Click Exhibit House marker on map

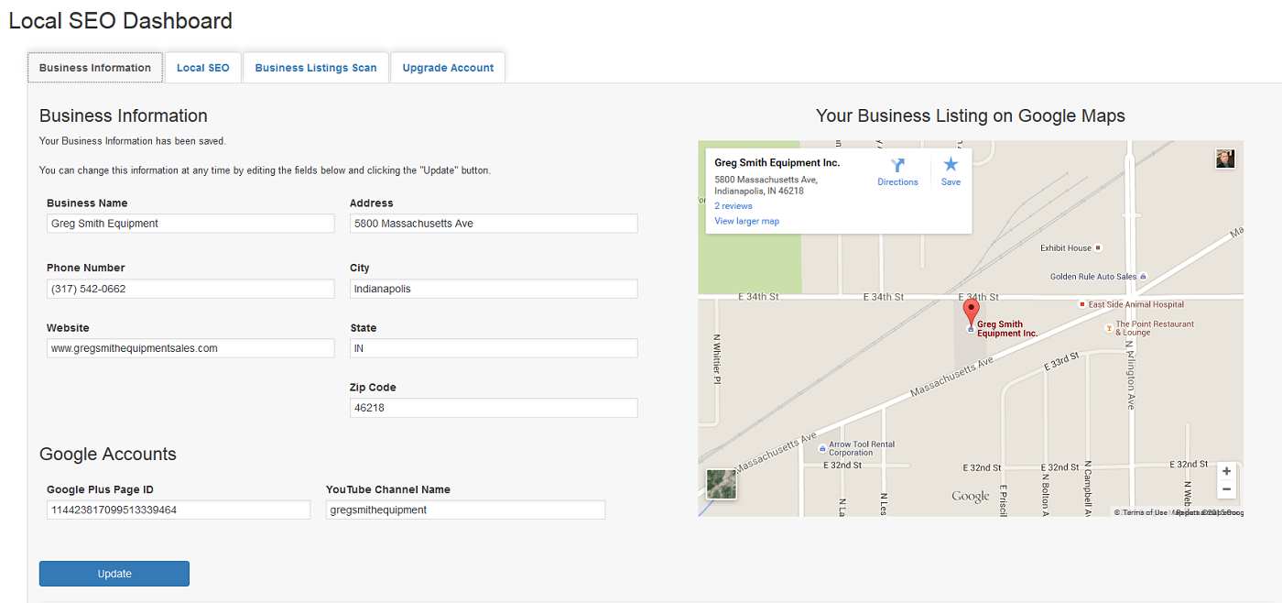[1099, 247]
